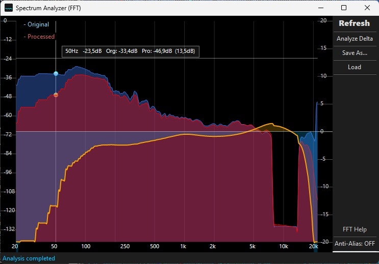Click the -96 dB left axis label

(8, 172)
